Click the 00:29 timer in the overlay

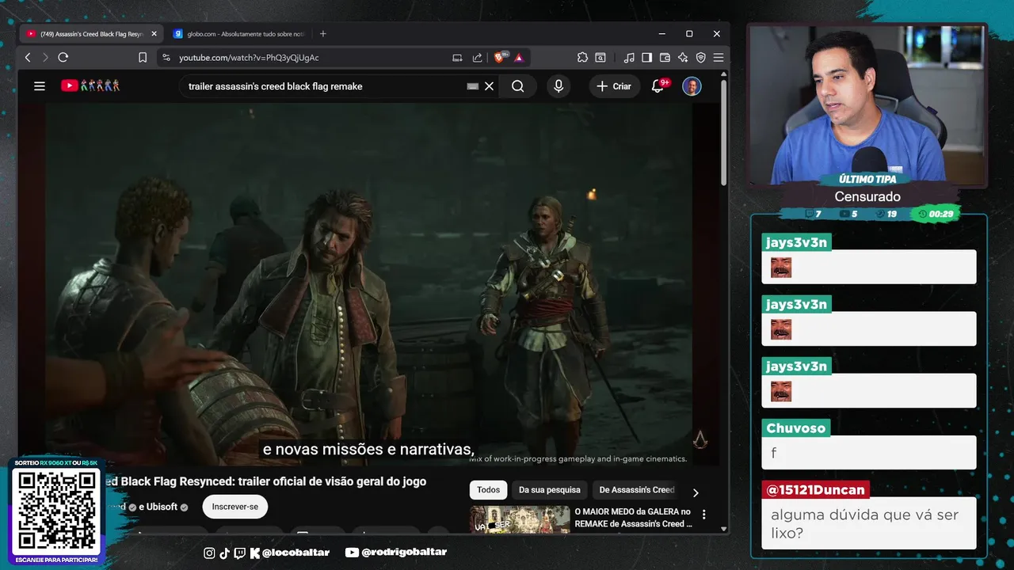pyautogui.click(x=941, y=214)
